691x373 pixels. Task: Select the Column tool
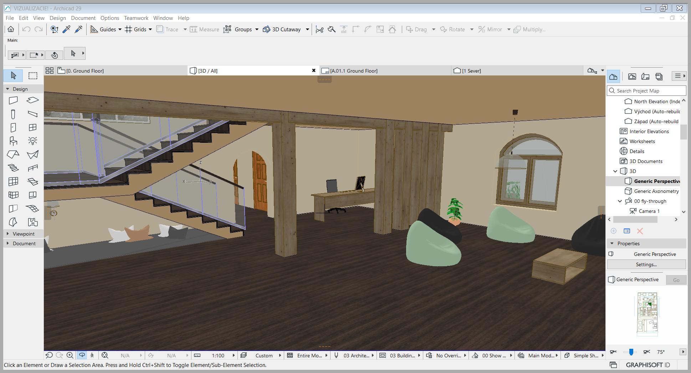coord(13,114)
